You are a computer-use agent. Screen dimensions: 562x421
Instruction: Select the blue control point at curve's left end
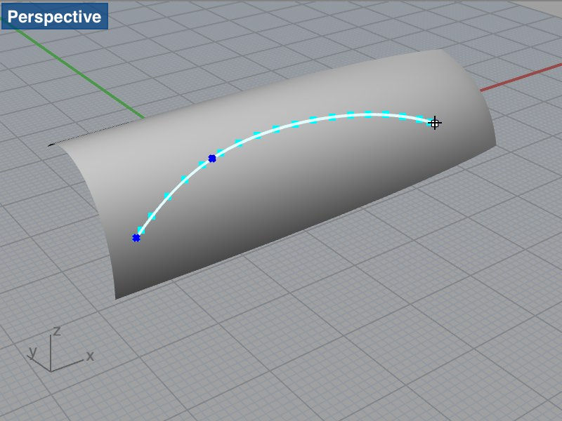(136, 237)
